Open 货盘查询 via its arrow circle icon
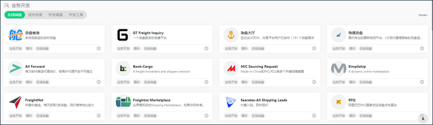This screenshot has width=433, height=125. (x=99, y=48)
